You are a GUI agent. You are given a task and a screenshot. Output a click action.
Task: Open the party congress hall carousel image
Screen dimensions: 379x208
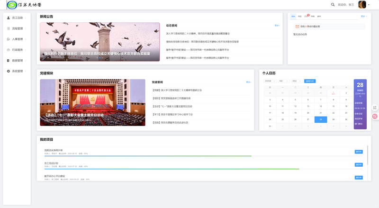click(92, 102)
